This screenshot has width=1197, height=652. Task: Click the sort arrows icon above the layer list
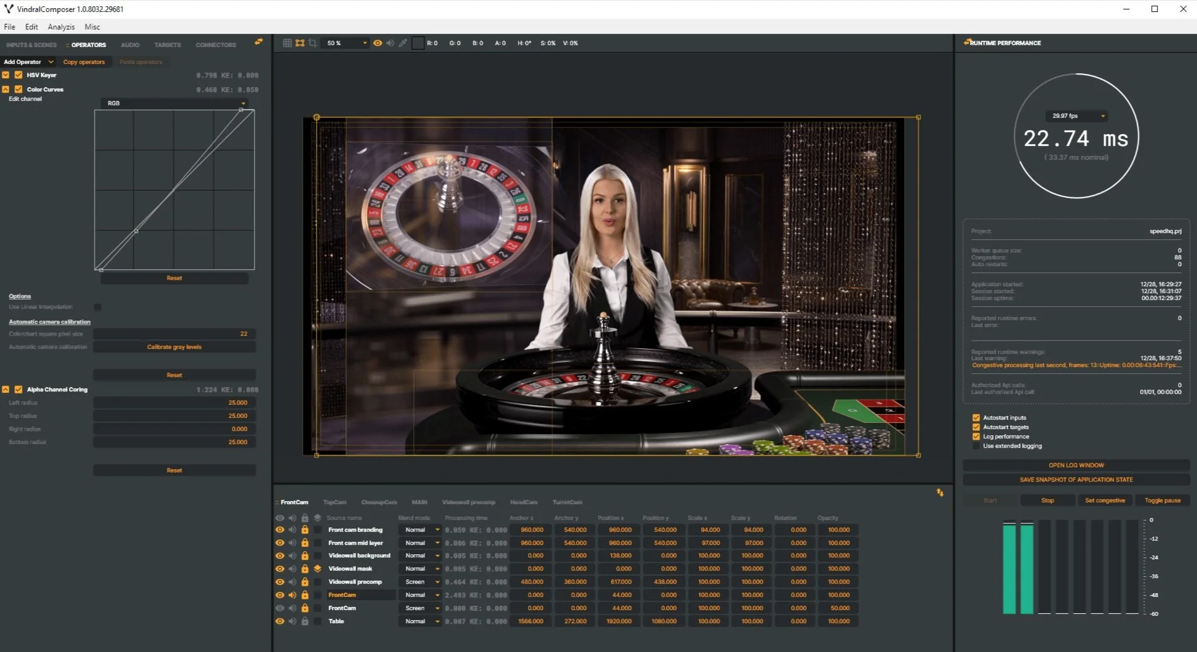pos(941,493)
